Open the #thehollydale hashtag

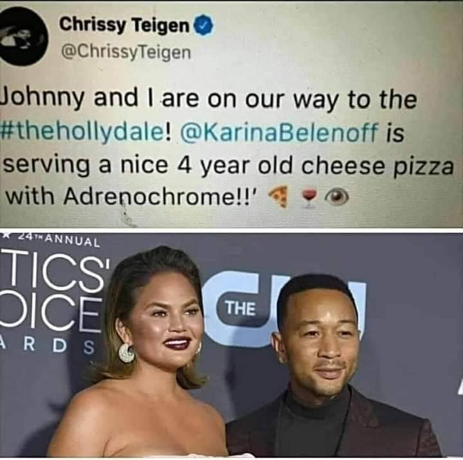pyautogui.click(x=84, y=131)
